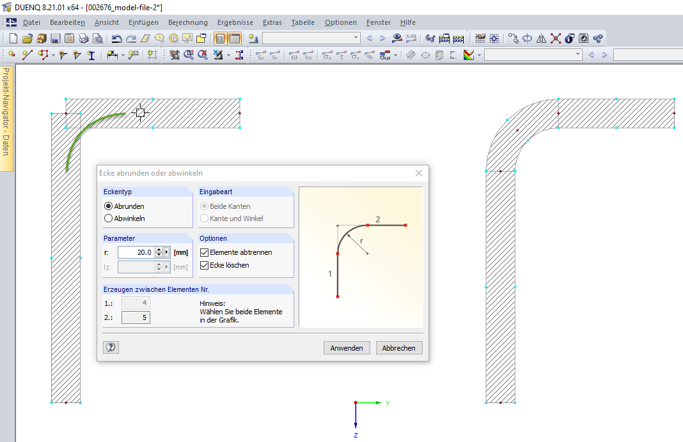Uncheck Ecke löschen checkbox
Viewport: 683px width, 442px height.
204,265
